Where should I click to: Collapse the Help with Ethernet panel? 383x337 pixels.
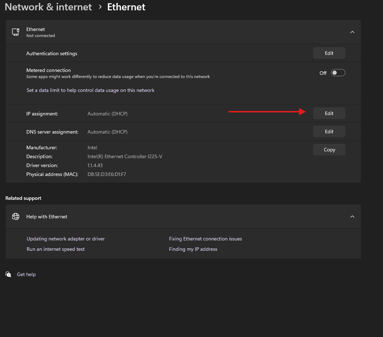click(352, 216)
